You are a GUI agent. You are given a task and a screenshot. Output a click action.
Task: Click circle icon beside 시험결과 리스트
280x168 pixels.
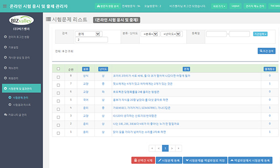[x=10, y=105]
